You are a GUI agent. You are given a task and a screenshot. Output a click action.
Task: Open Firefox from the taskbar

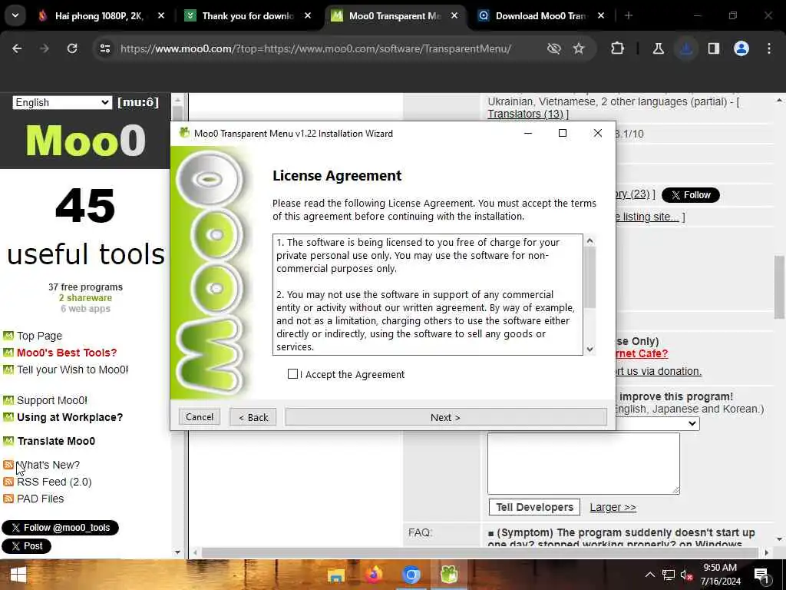(x=373, y=575)
